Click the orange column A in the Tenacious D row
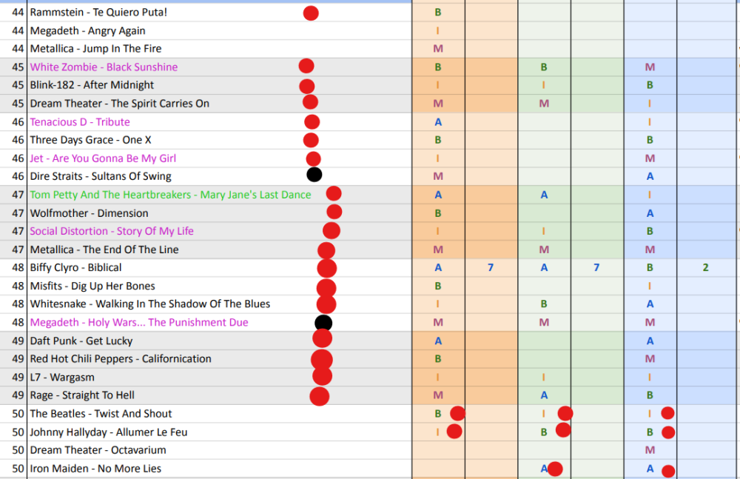740x479 pixels. pos(438,122)
